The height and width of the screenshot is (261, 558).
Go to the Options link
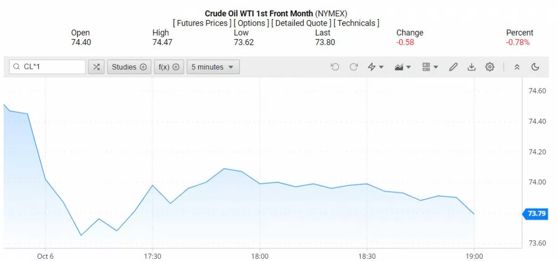tap(251, 23)
